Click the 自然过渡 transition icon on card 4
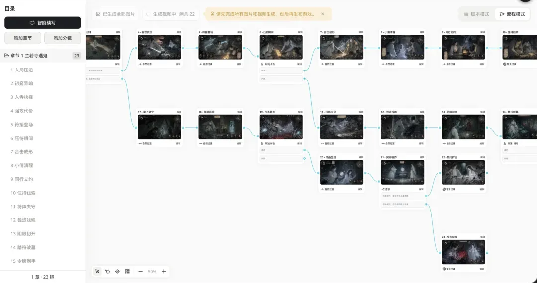This screenshot has height=283, width=537. click(140, 64)
